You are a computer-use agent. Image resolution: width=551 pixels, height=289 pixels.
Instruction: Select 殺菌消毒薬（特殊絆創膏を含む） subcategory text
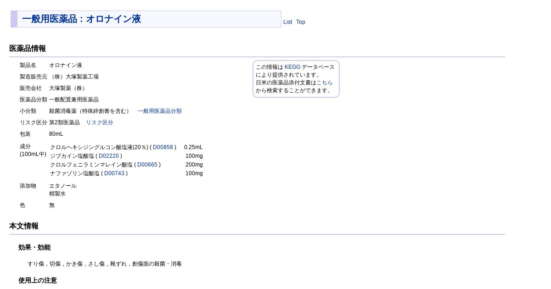click(x=90, y=111)
